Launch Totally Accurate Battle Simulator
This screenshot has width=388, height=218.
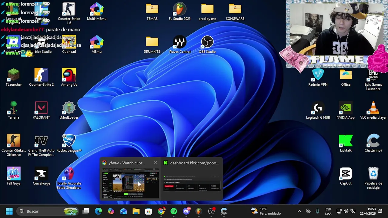coord(69,178)
